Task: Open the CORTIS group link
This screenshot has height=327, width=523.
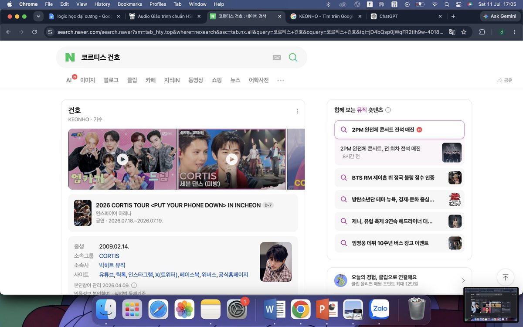Action: [x=109, y=256]
